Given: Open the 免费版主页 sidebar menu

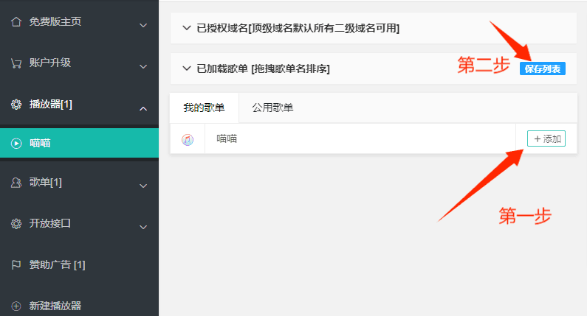Looking at the screenshot, I should tap(79, 21).
